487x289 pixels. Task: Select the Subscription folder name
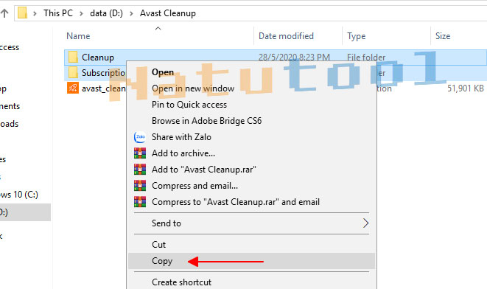(103, 73)
